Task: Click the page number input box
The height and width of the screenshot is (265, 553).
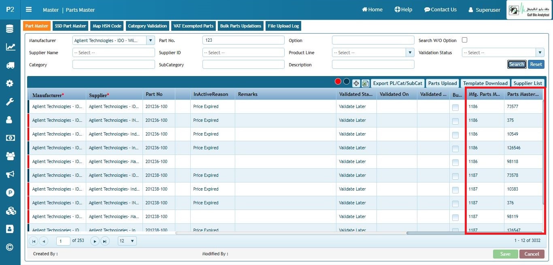Action: click(64, 241)
